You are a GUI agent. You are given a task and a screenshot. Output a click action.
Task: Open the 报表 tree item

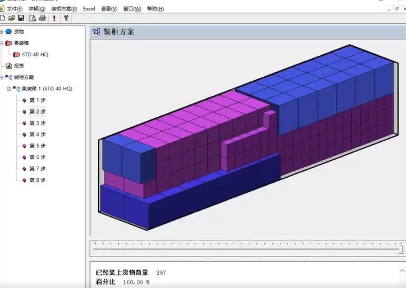19,66
